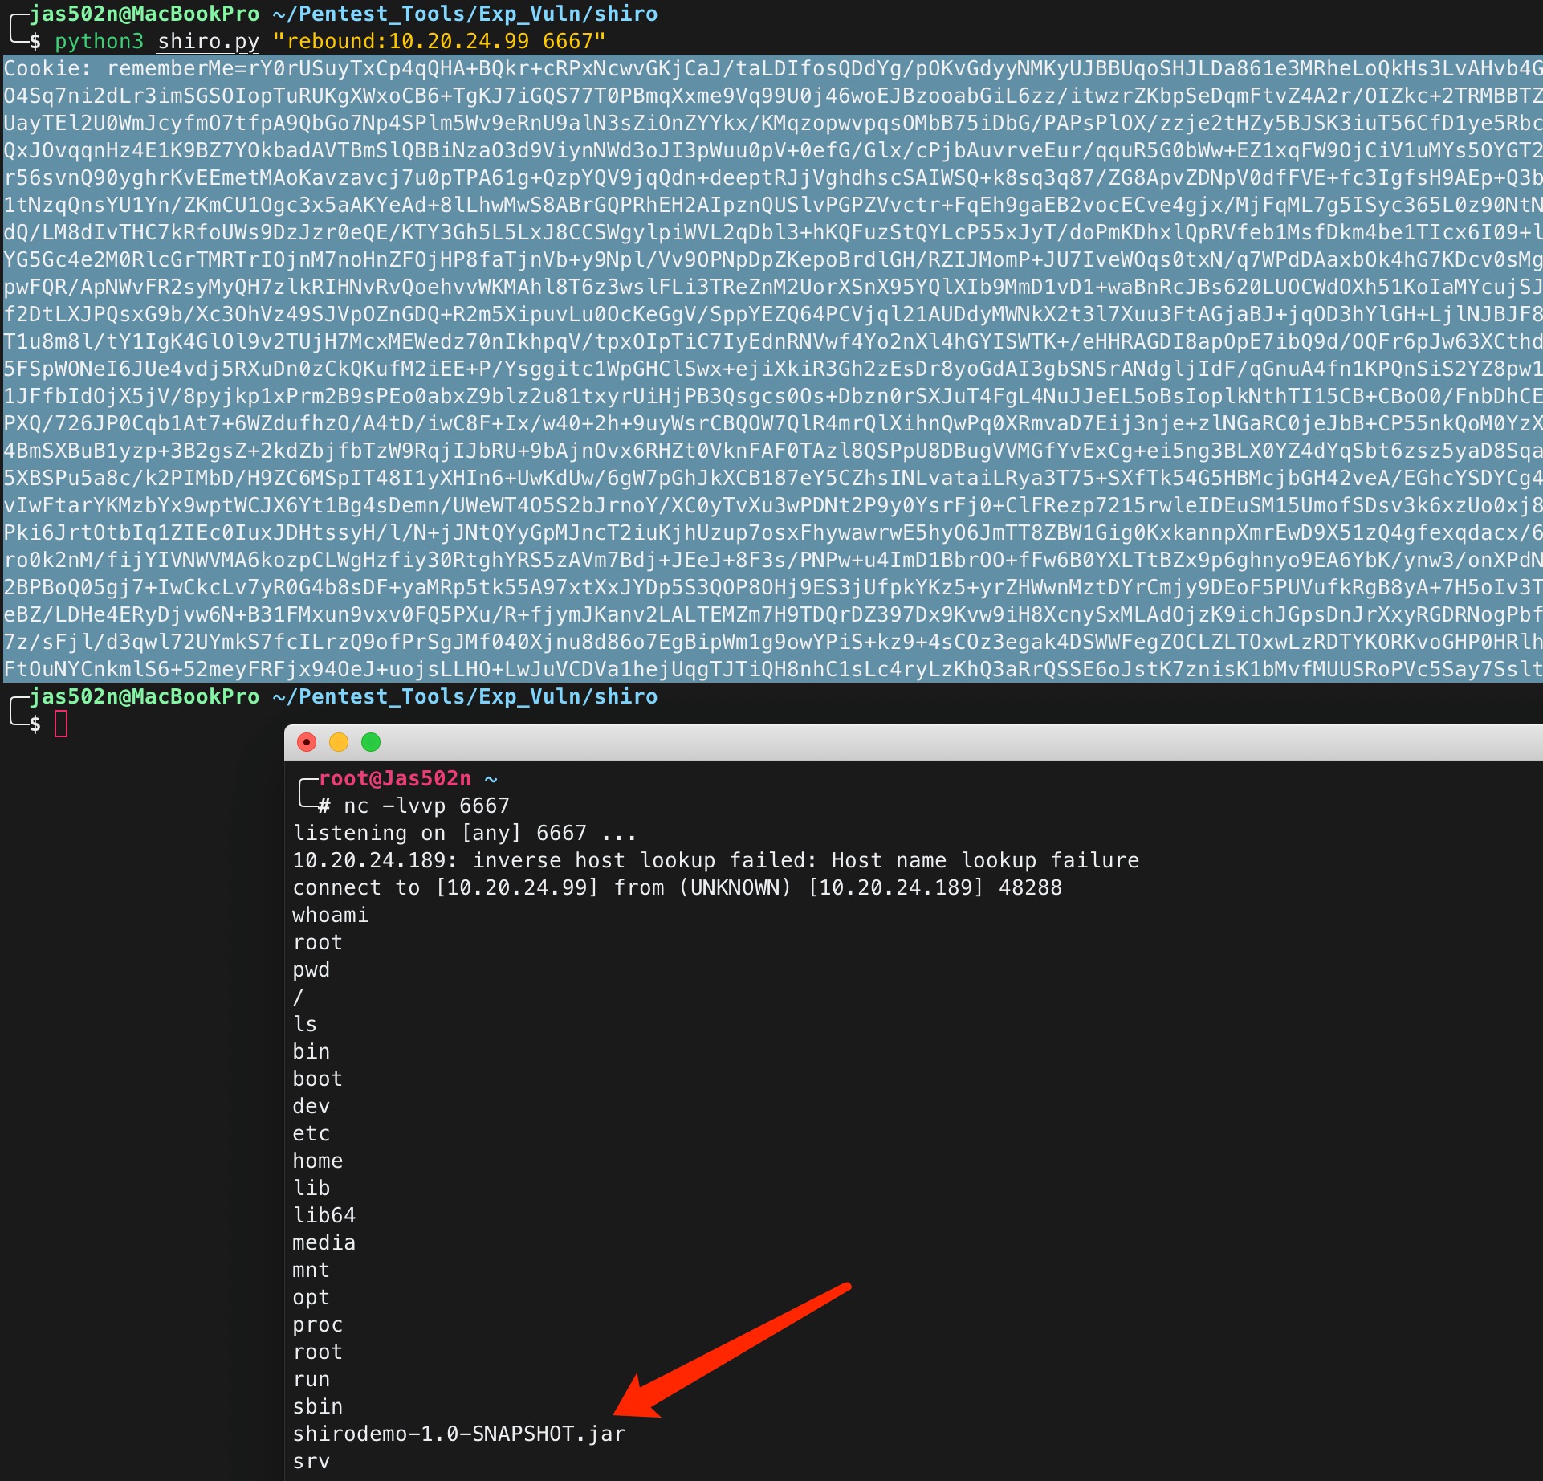Click the yellow minimize window button
Screen dimensions: 1543x1481
339,742
